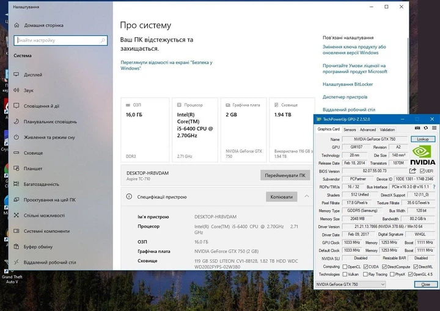This screenshot has width=440, height=311.
Task: Switch to the Sensors tab
Action: (350, 130)
